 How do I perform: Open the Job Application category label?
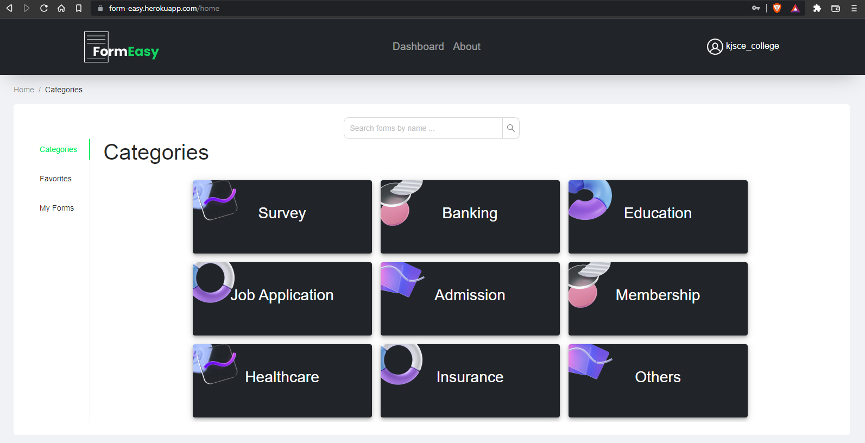[282, 295]
